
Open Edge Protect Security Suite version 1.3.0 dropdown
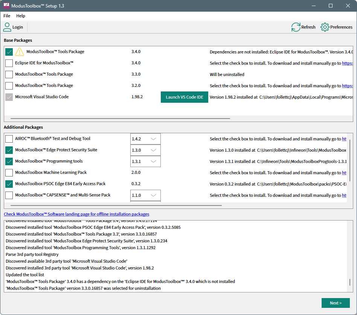[x=145, y=150]
